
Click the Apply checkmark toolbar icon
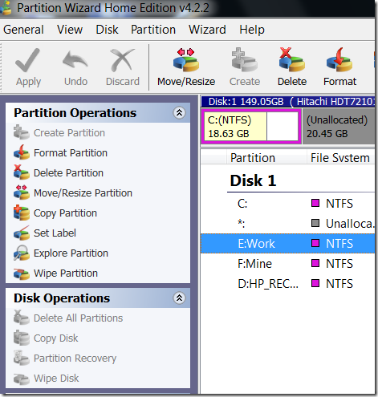pos(28,60)
